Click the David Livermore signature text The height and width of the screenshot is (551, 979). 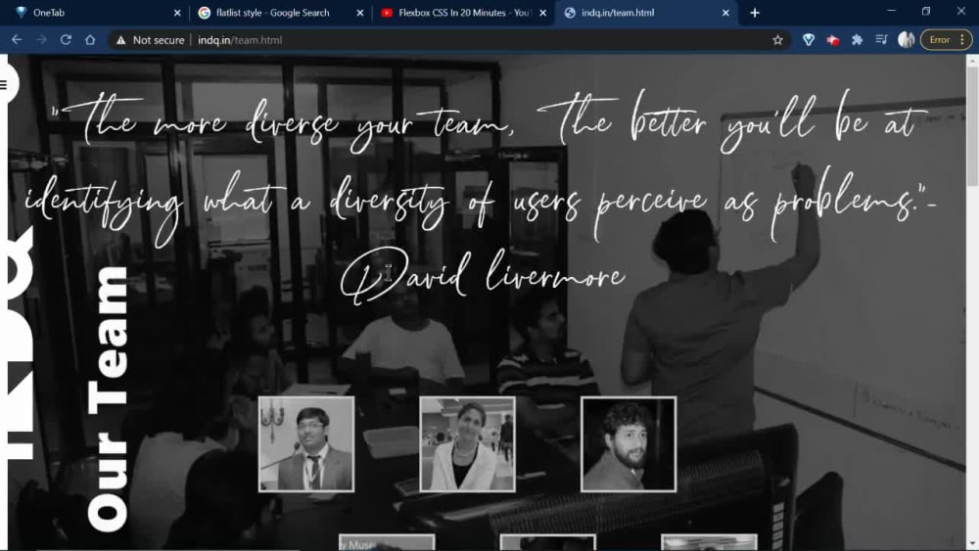[482, 276]
